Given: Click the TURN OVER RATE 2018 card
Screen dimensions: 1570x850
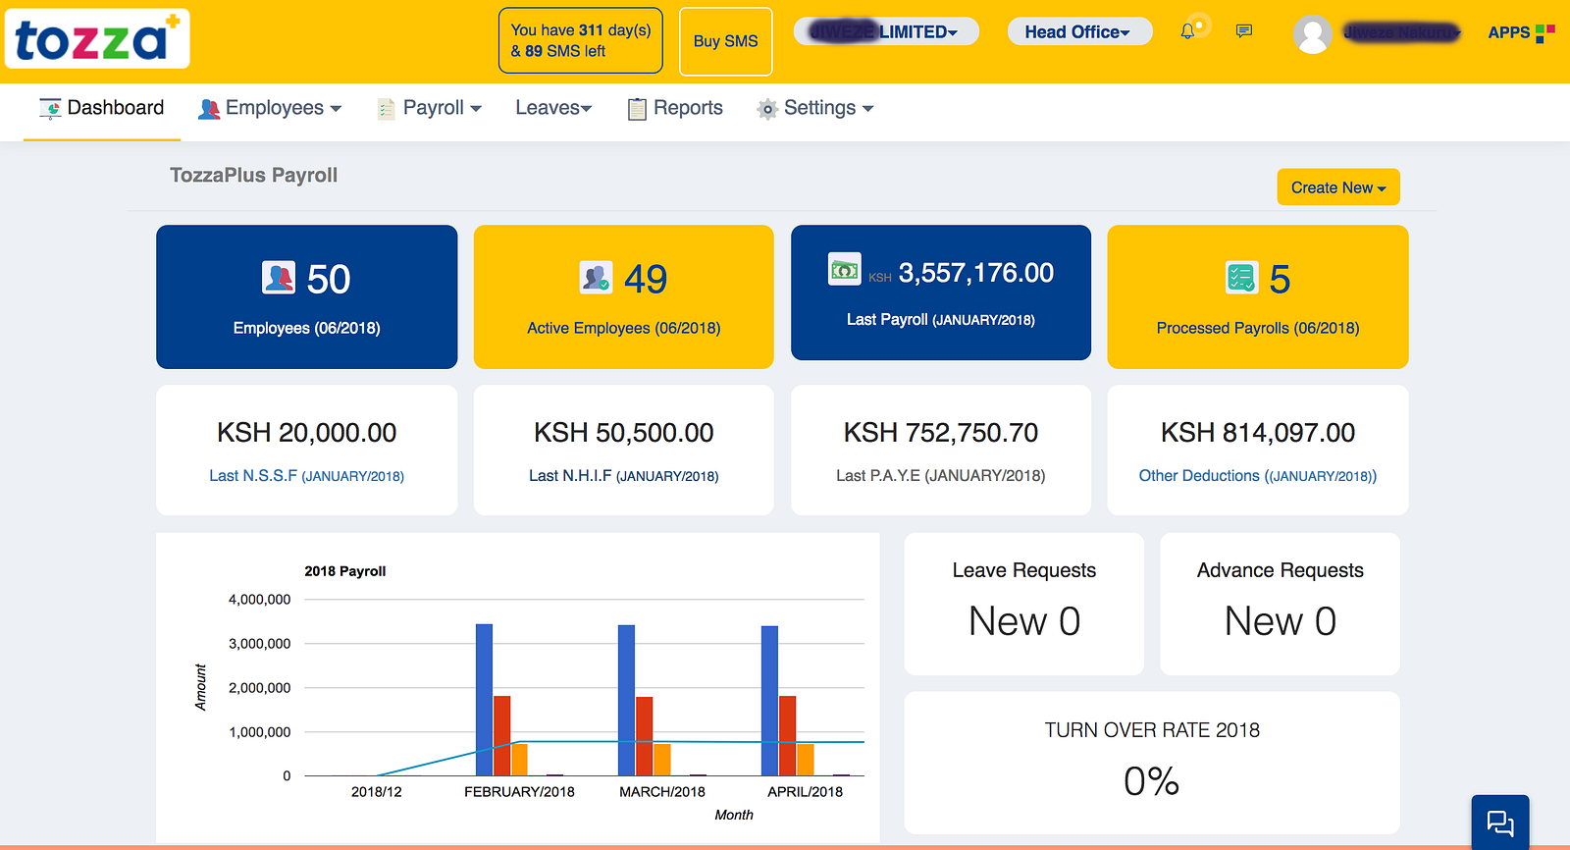Looking at the screenshot, I should click(x=1152, y=763).
